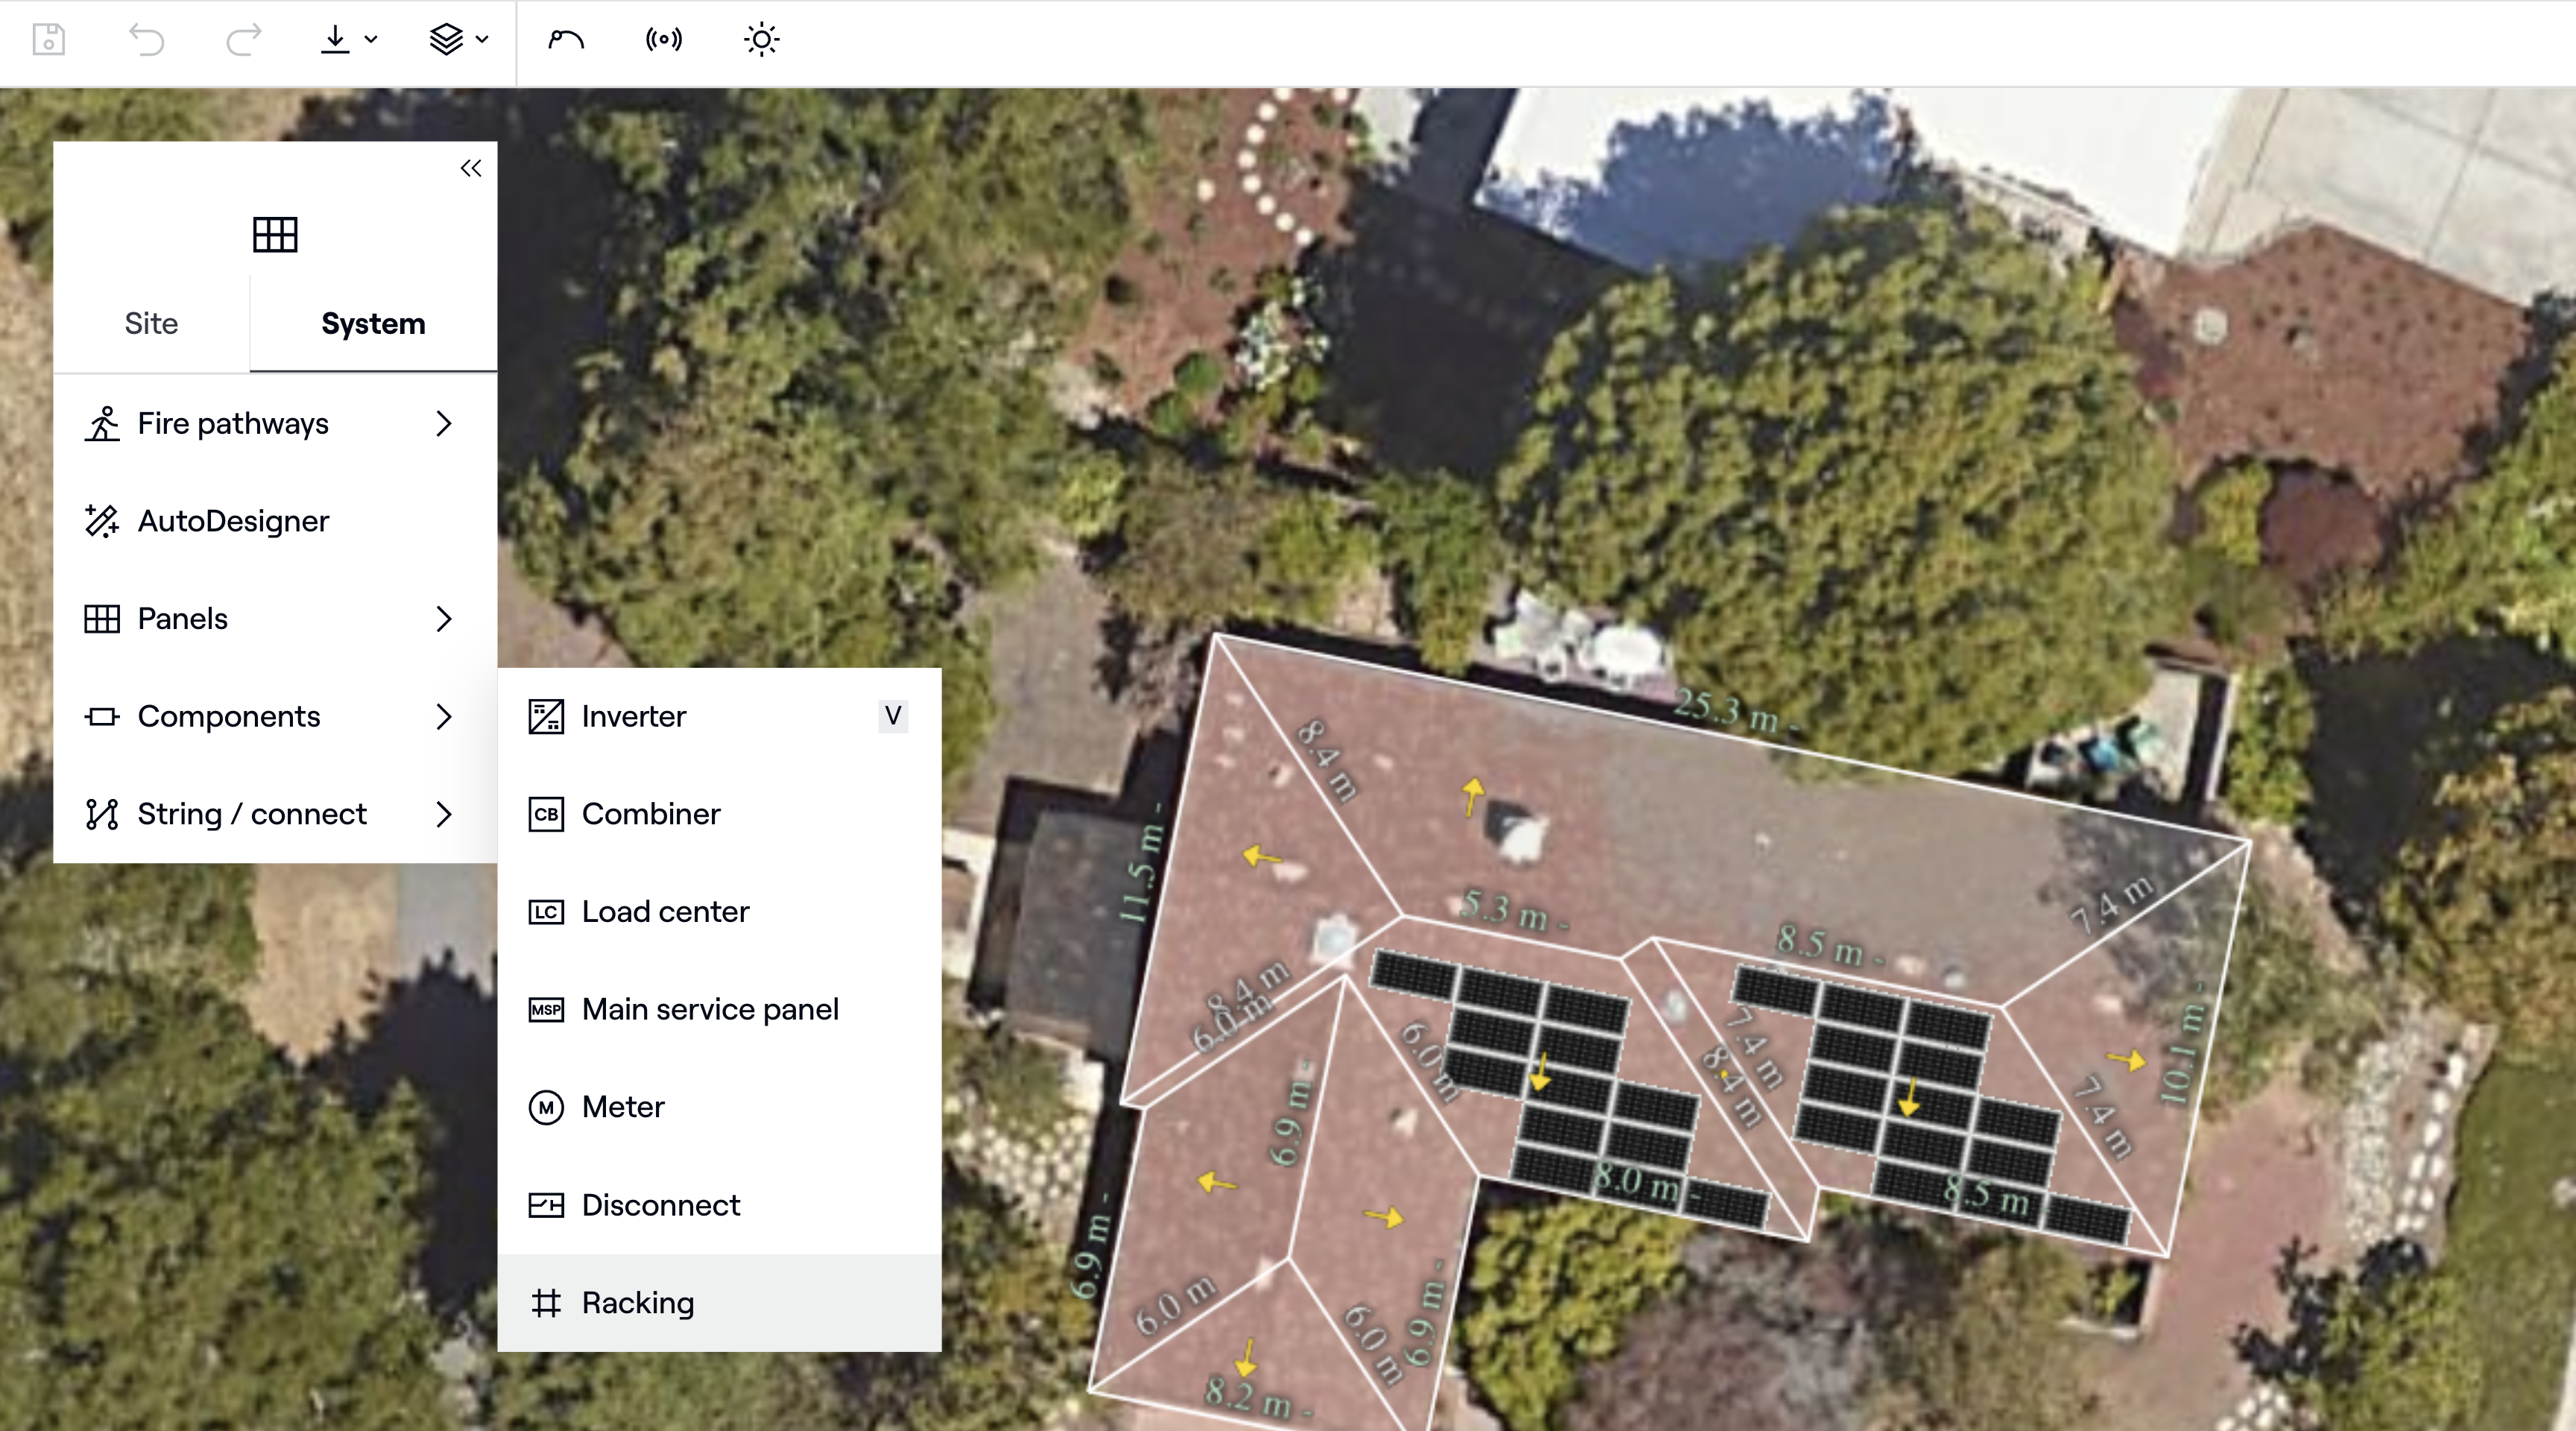Switch to the Site tab

(x=151, y=323)
